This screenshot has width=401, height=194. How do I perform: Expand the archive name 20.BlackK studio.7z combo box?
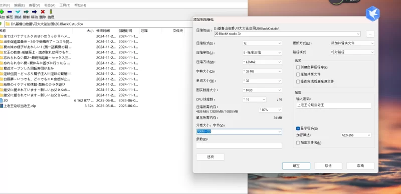click(x=287, y=33)
